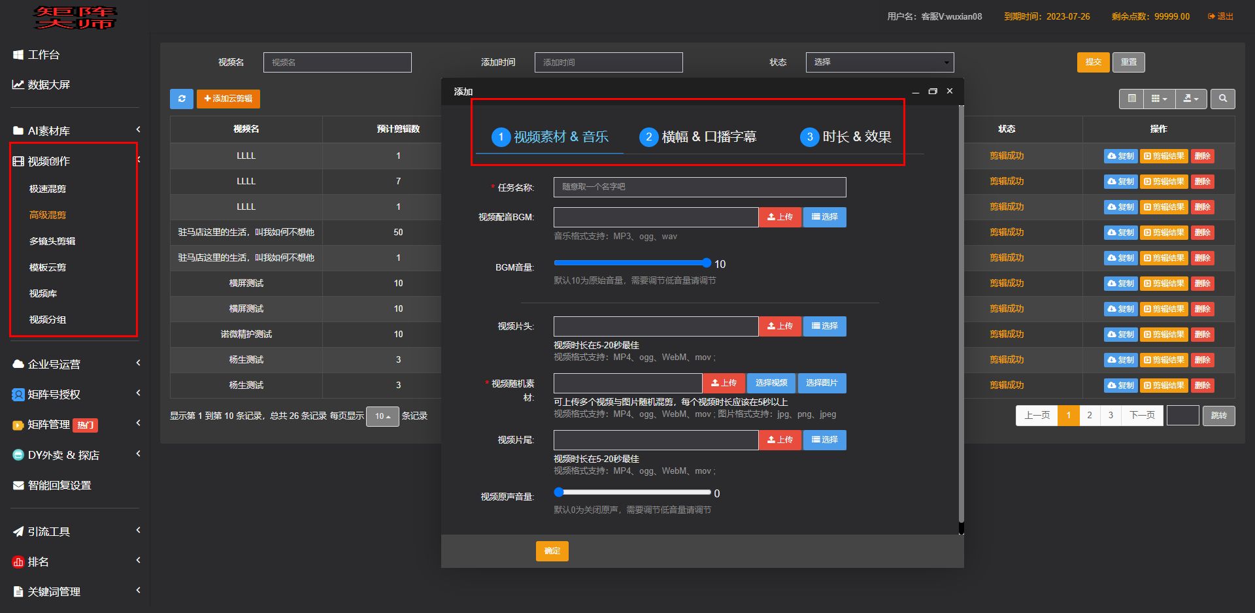
Task: Click the blue refresh icon button
Action: (181, 99)
